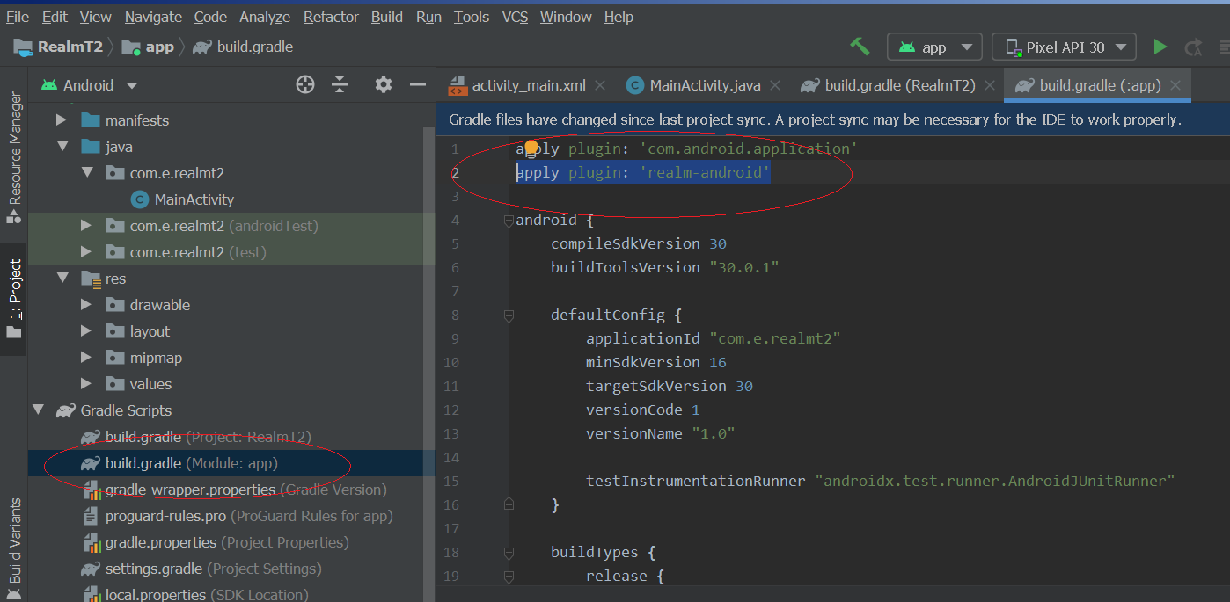Open the Help menu
The image size is (1230, 602).
click(619, 17)
